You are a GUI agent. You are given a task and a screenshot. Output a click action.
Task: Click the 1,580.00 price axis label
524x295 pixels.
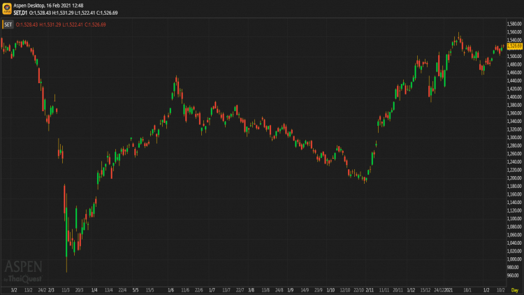[514, 24]
